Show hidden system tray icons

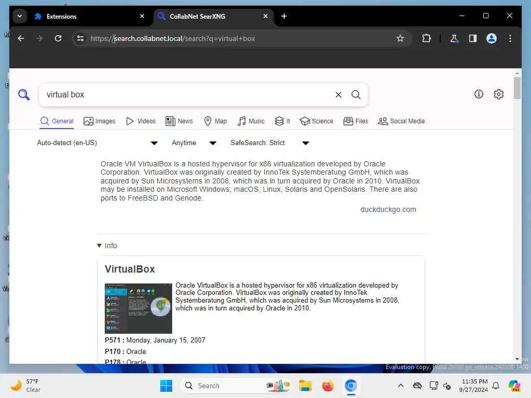(x=401, y=386)
